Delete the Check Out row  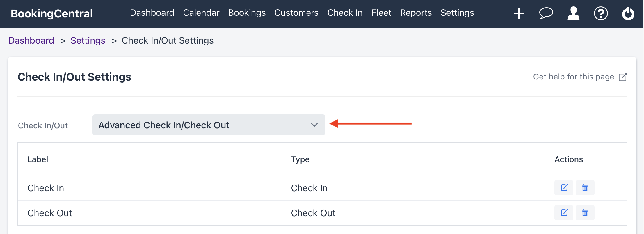[x=585, y=213]
